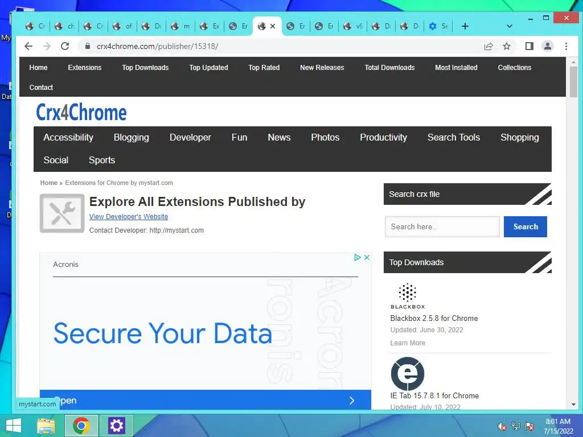This screenshot has height=437, width=583.
Task: Browse the Social category
Action: [56, 160]
